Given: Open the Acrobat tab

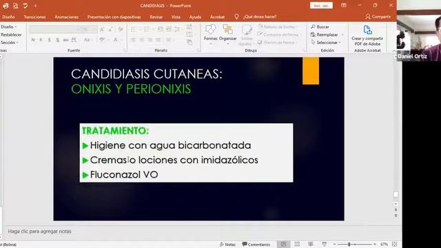Looking at the screenshot, I should point(217,17).
